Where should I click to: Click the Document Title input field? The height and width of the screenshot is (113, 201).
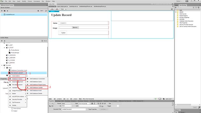tap(74, 109)
